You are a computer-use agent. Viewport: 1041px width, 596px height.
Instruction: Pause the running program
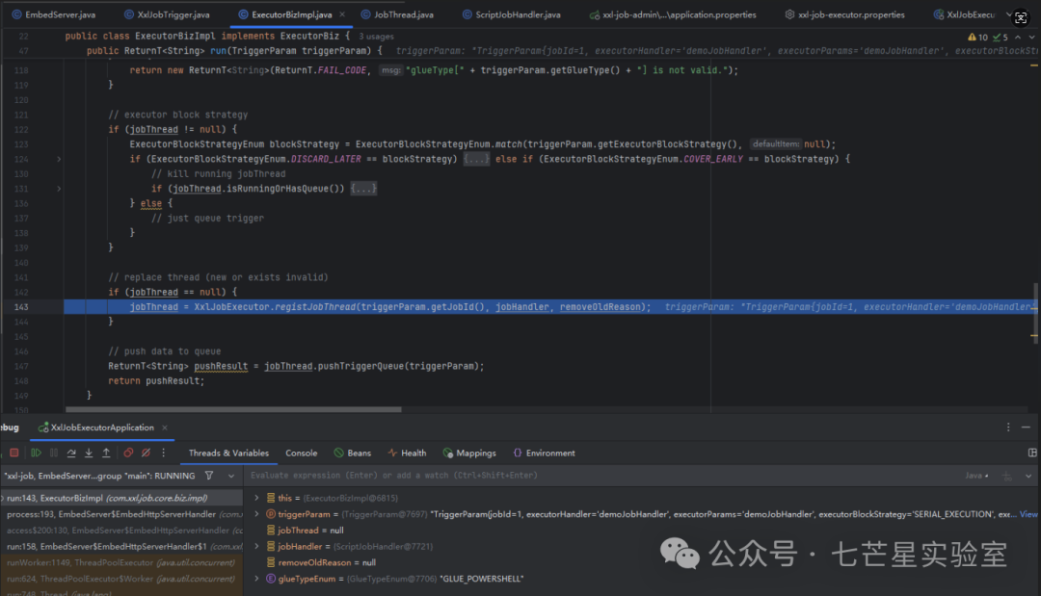pos(54,453)
